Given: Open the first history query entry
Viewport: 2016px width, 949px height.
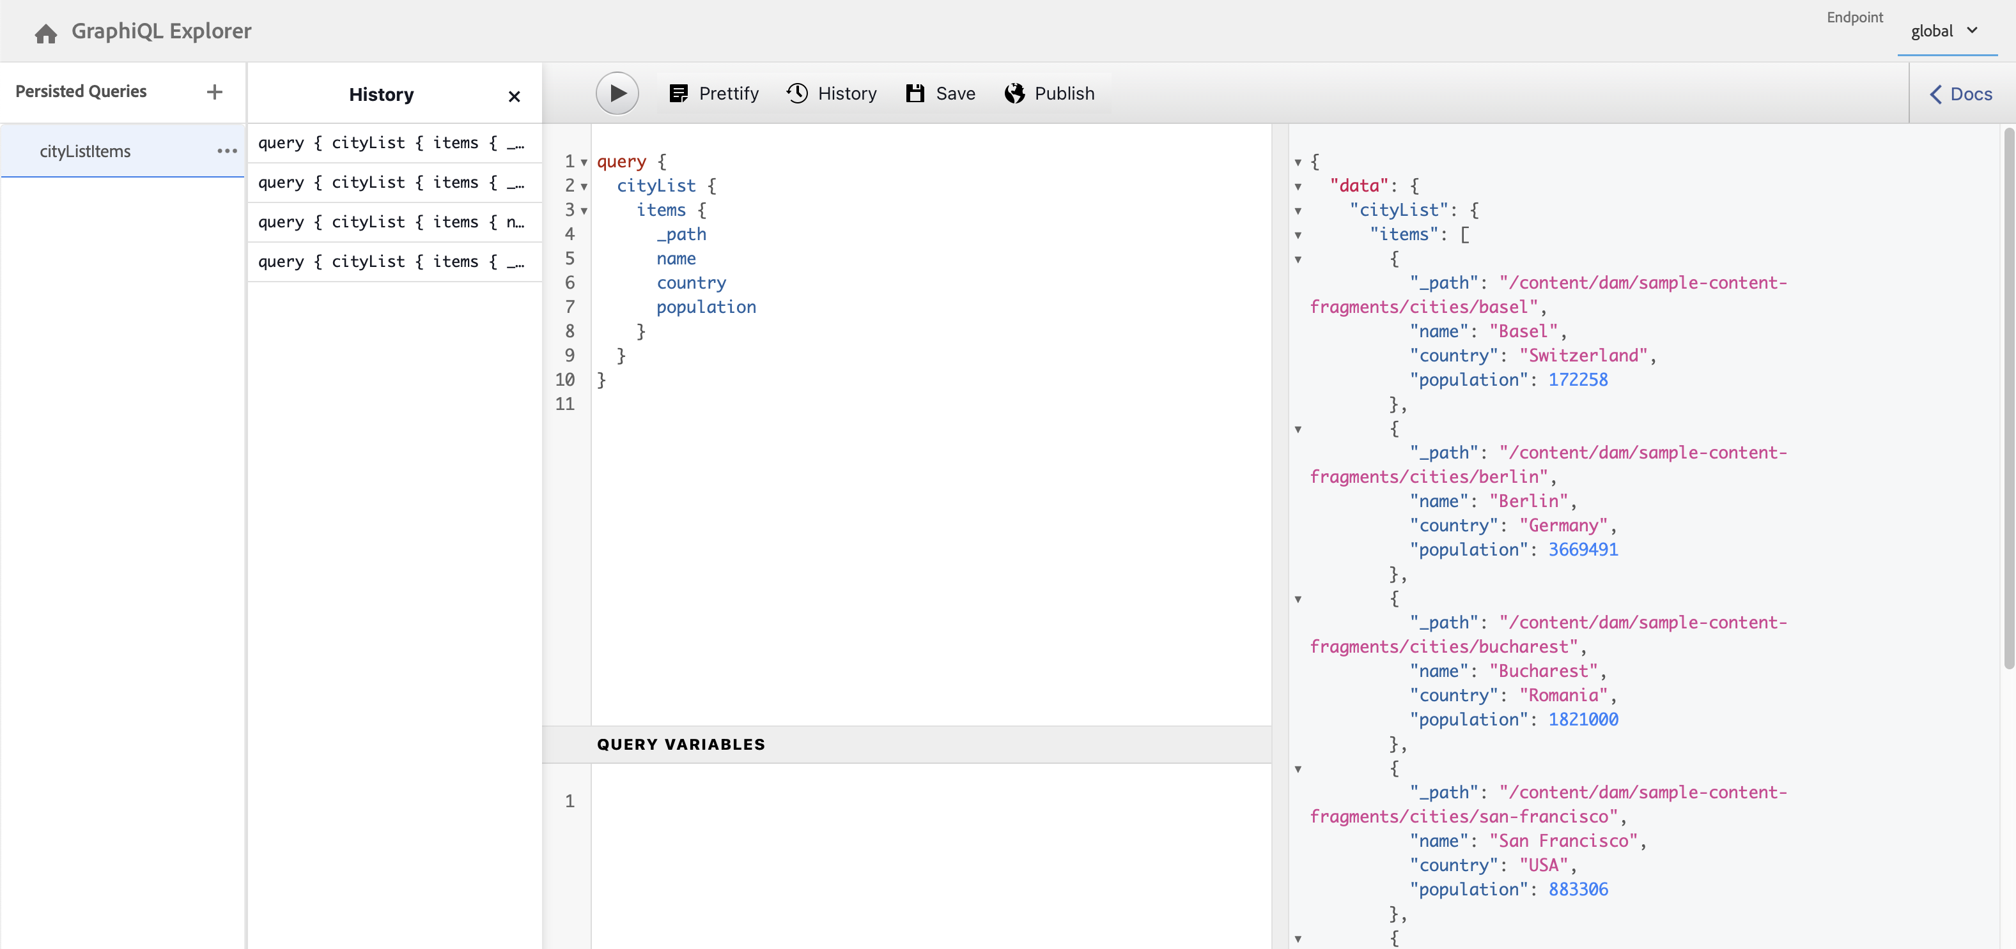Looking at the screenshot, I should [391, 143].
